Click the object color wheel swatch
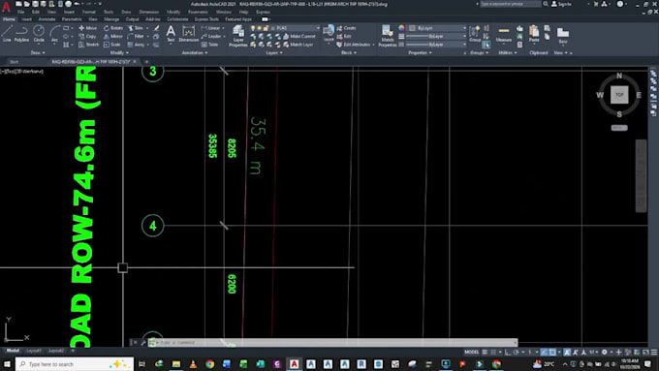Screen dimensions: 659x371 (x=401, y=28)
